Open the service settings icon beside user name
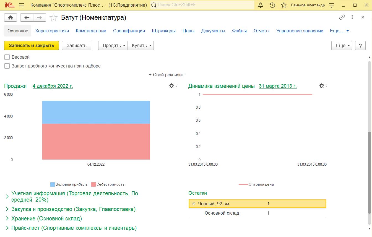The image size is (372, 237). 332,5
